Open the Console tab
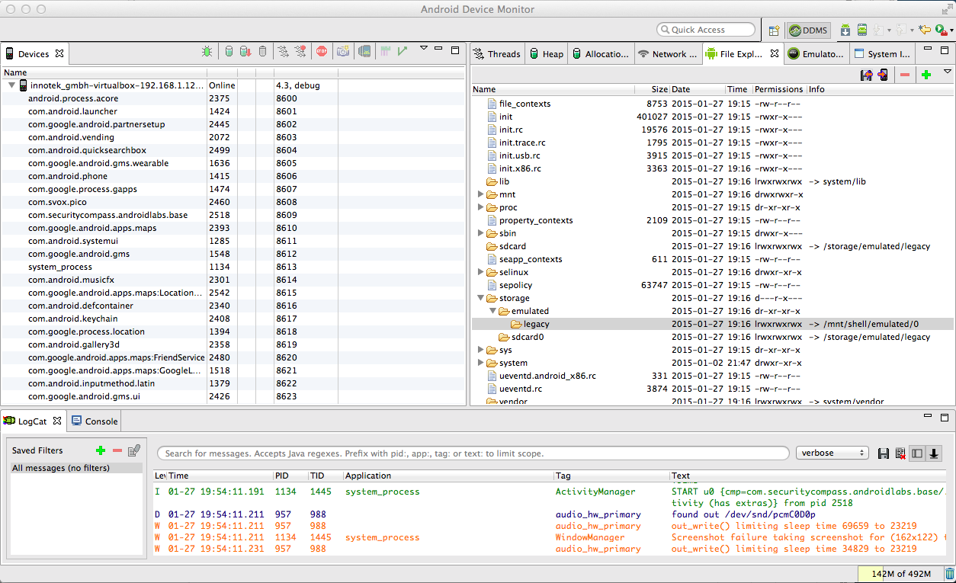956x583 pixels. (95, 421)
